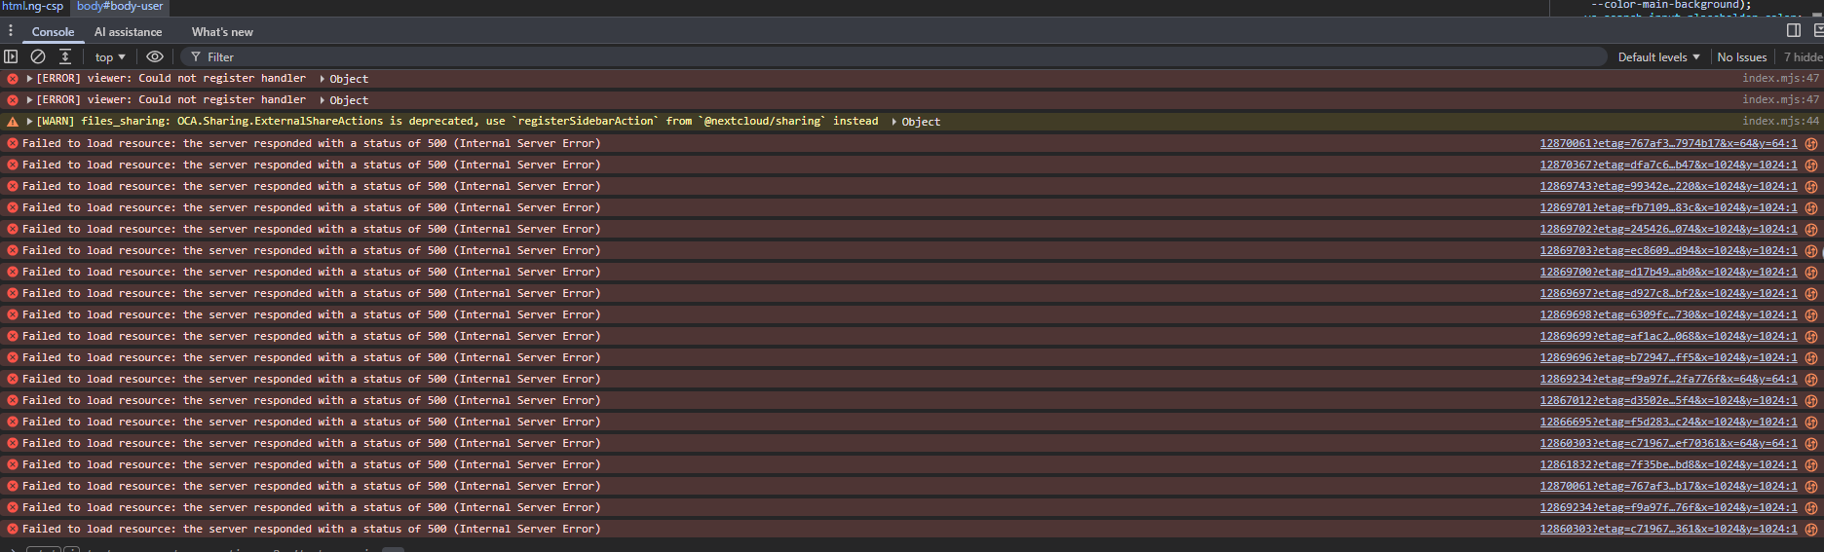Click the AI icon beside 12869697?etag=d927c8
Screen dimensions: 1824x552
[x=1811, y=293]
